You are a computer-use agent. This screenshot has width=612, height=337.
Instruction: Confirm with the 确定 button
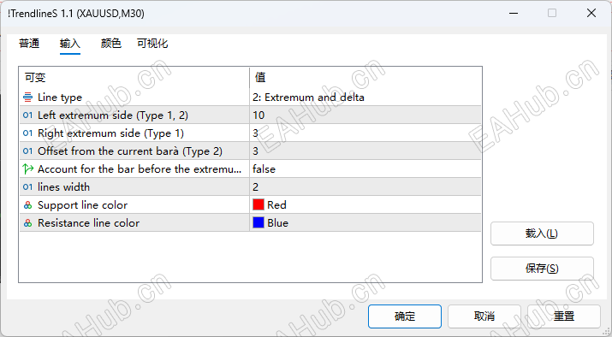point(405,316)
